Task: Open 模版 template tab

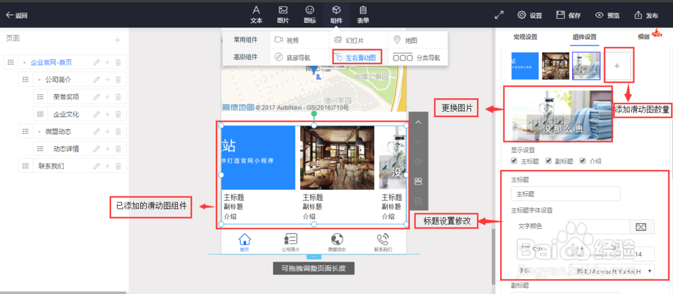Action: 643,37
